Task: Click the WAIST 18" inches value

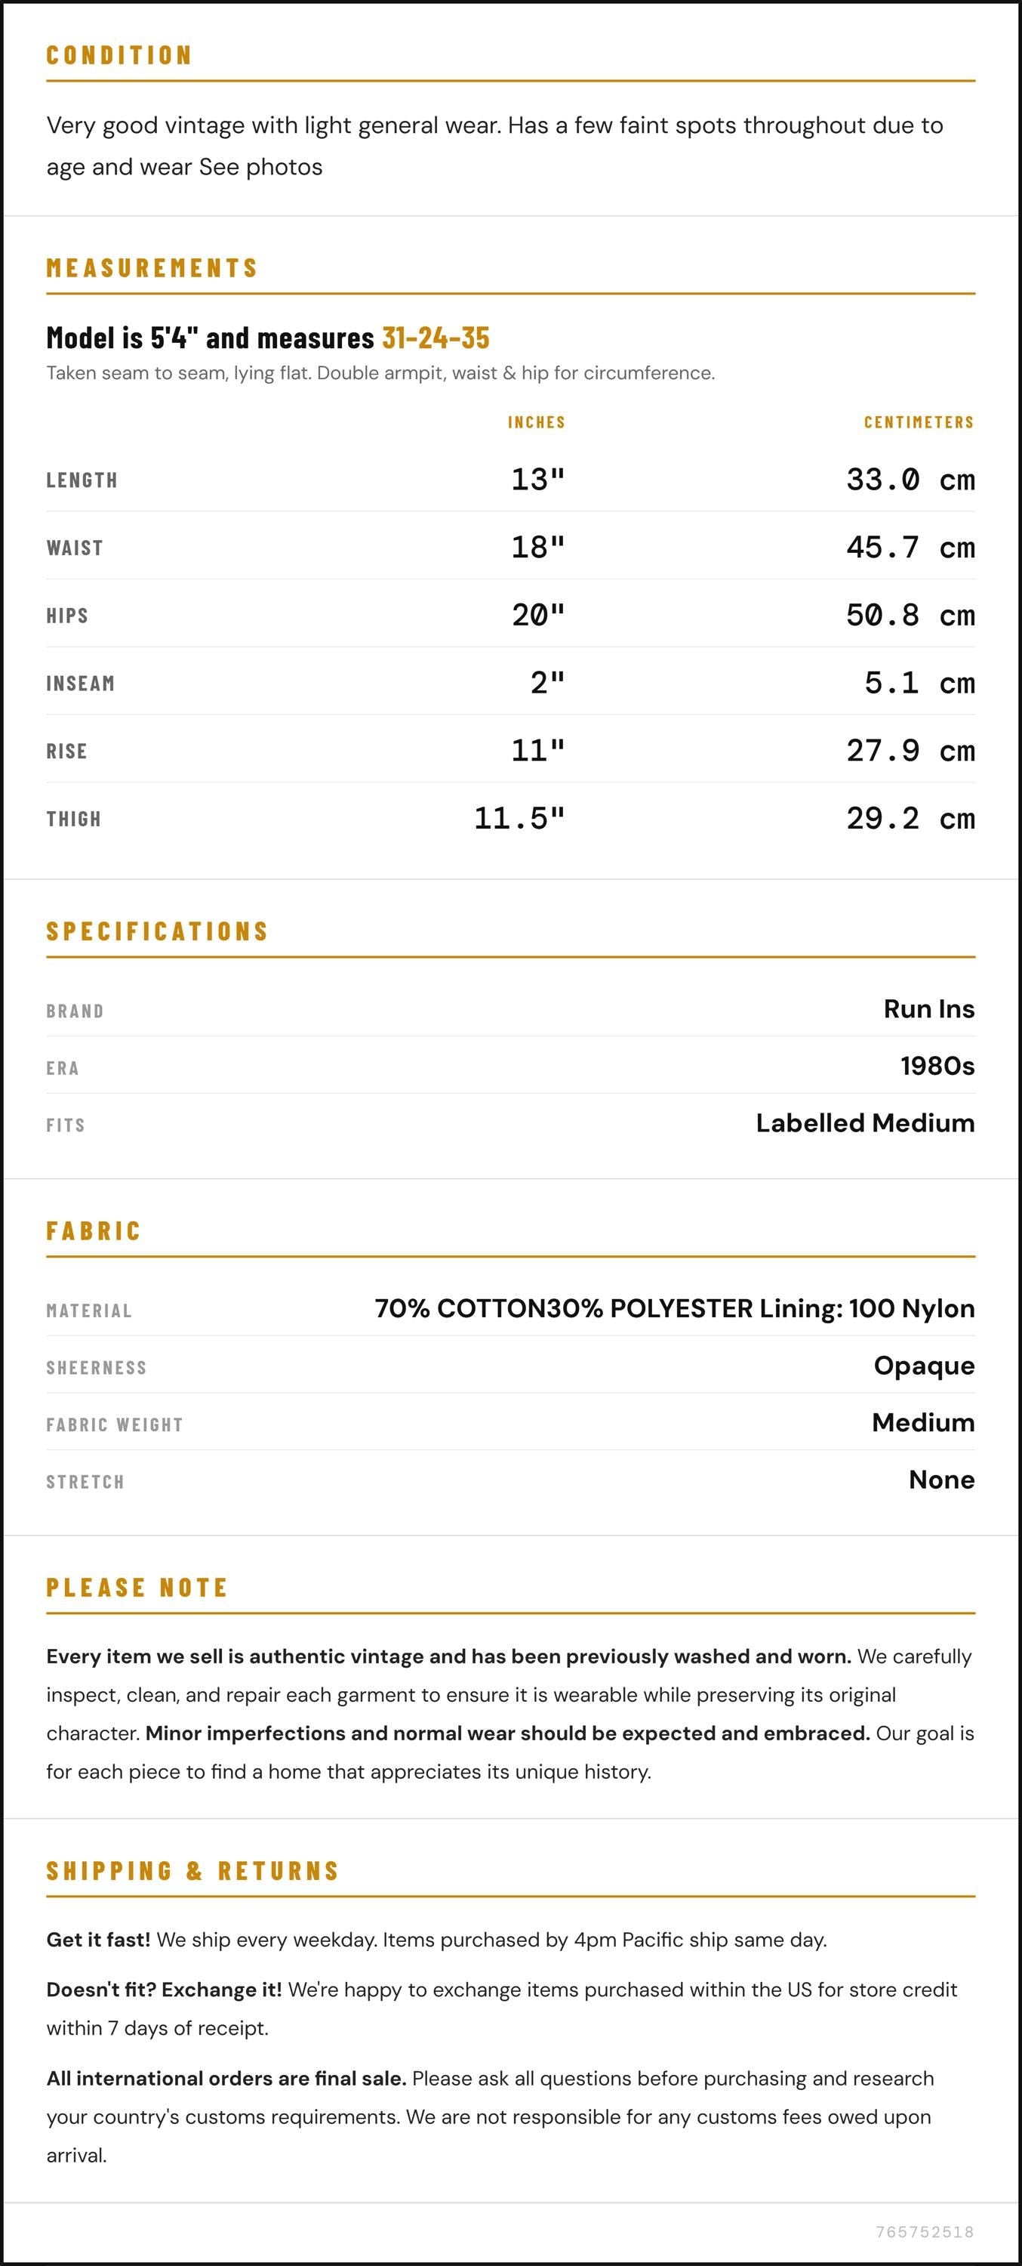Action: coord(538,547)
